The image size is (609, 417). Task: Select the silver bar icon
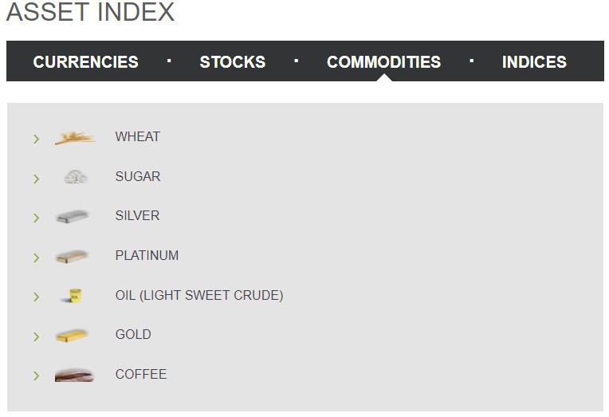click(x=73, y=216)
